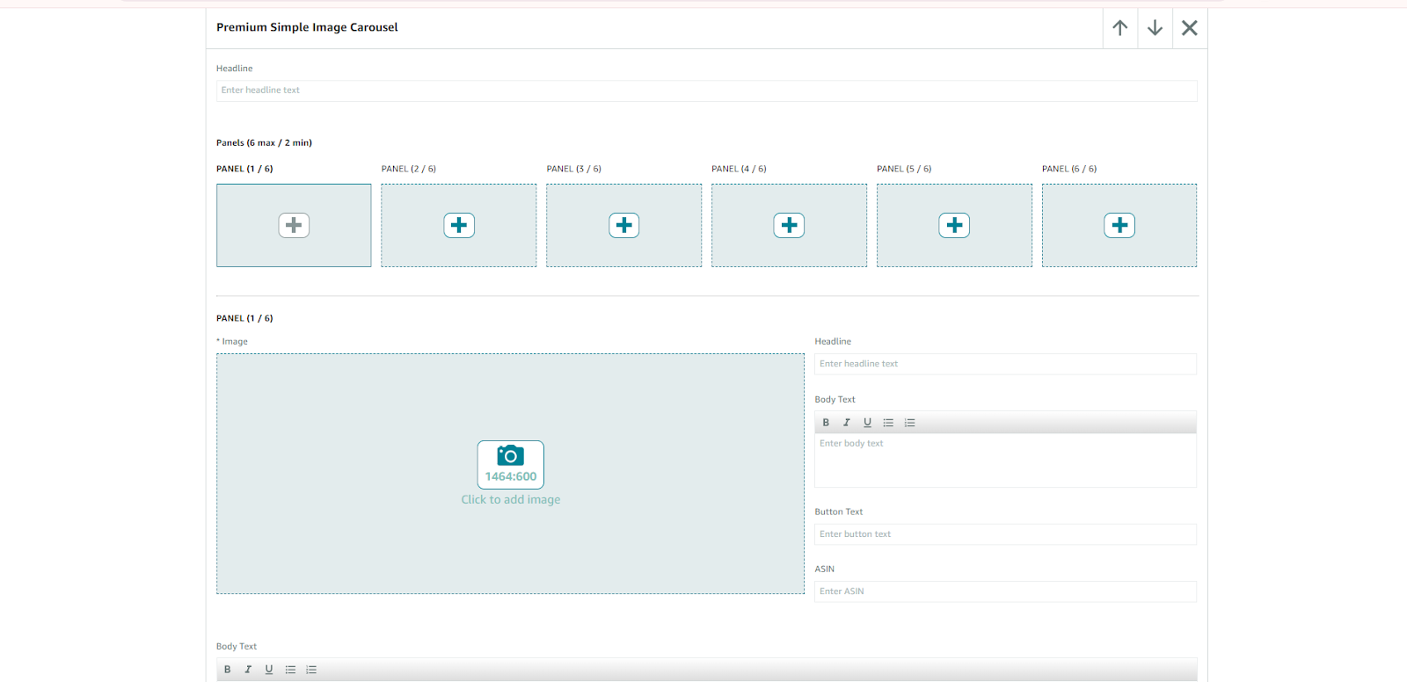Click the 'PANEL (5 / 6)' label
Screen dimensions: 1407x682
[904, 169]
